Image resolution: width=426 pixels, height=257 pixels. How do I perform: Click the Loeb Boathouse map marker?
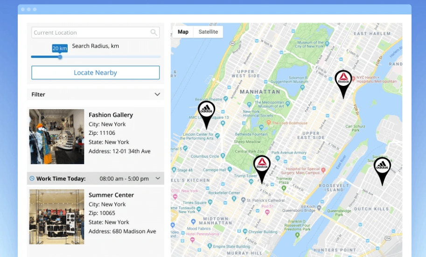[x=268, y=123]
